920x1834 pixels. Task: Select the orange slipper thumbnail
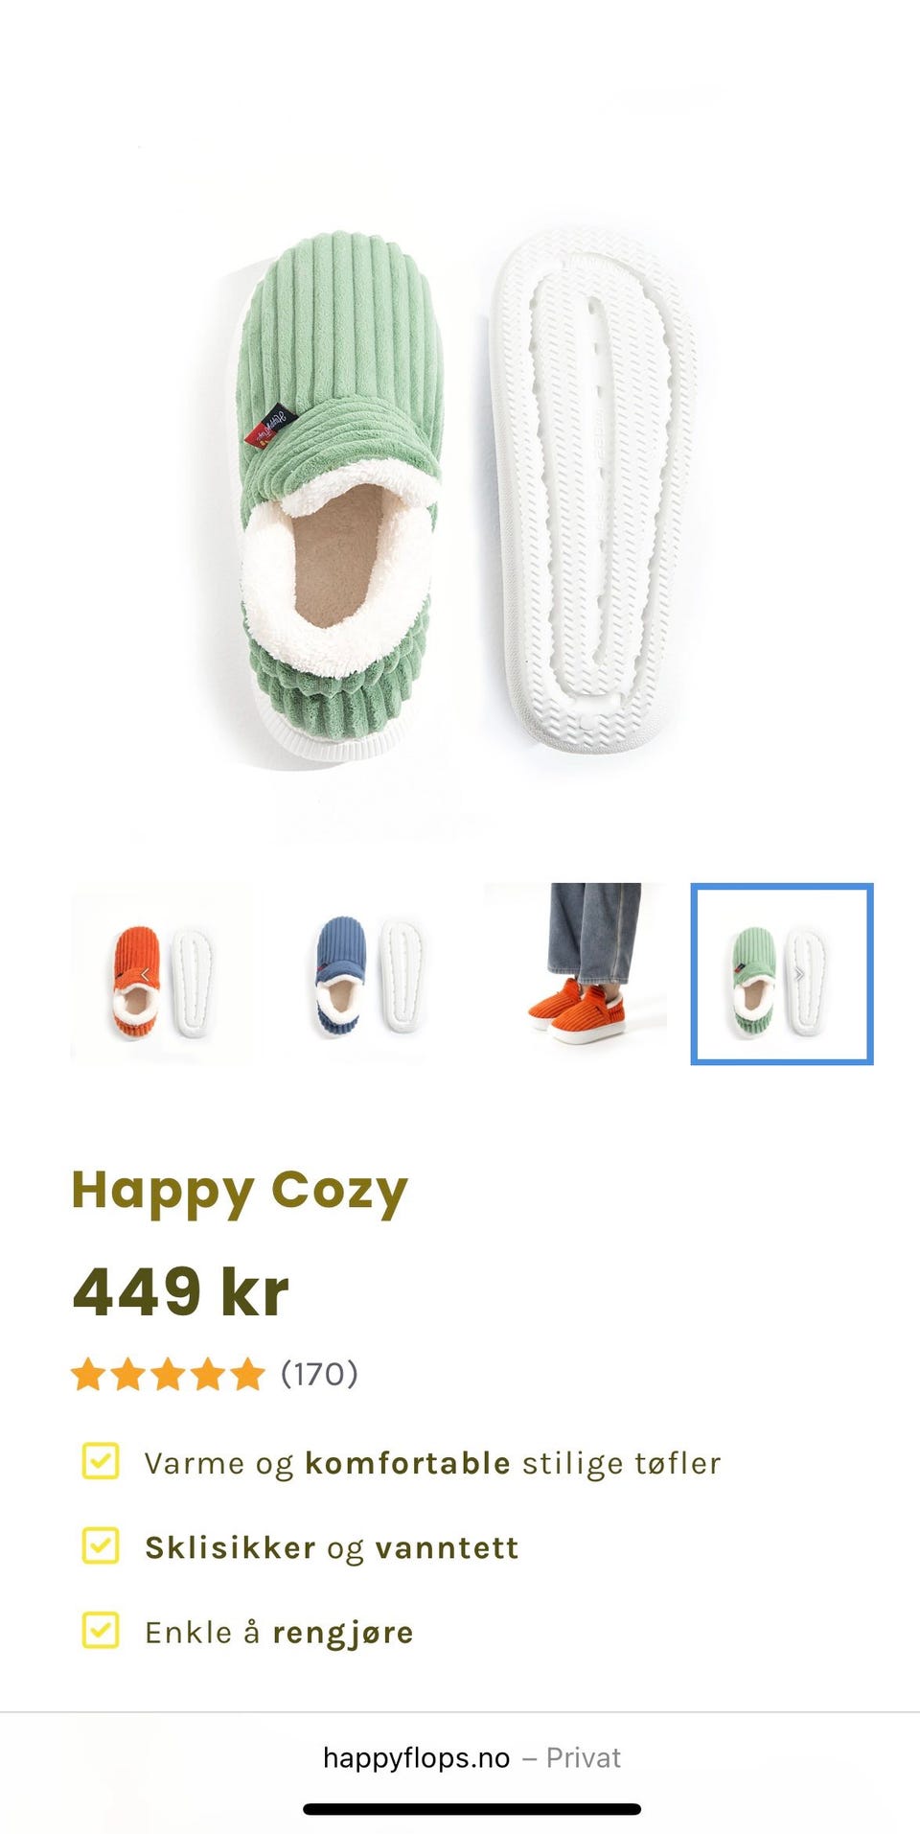click(161, 974)
